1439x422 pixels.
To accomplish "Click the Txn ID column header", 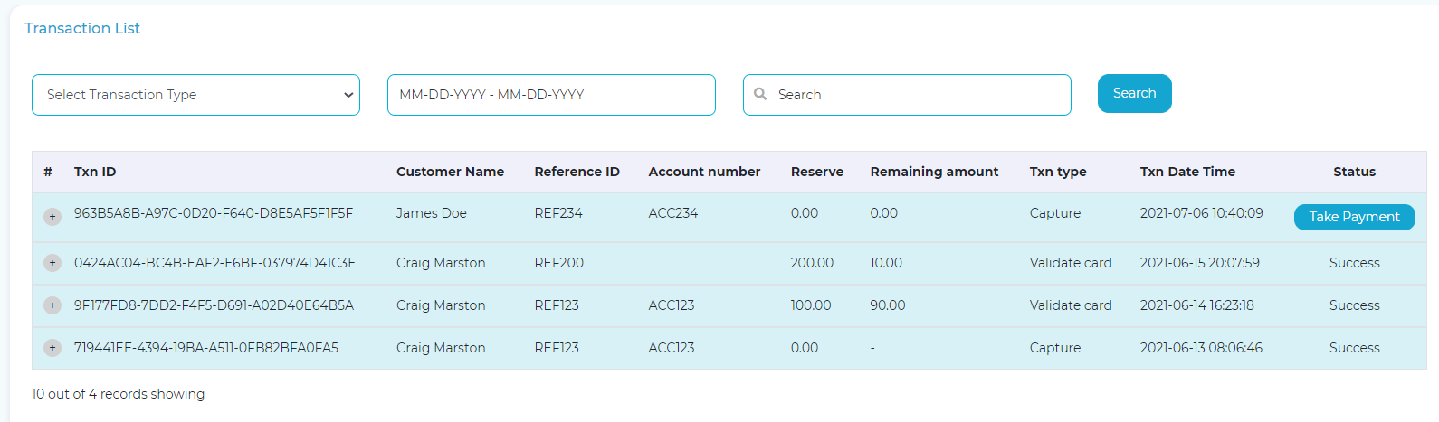I will [x=95, y=172].
